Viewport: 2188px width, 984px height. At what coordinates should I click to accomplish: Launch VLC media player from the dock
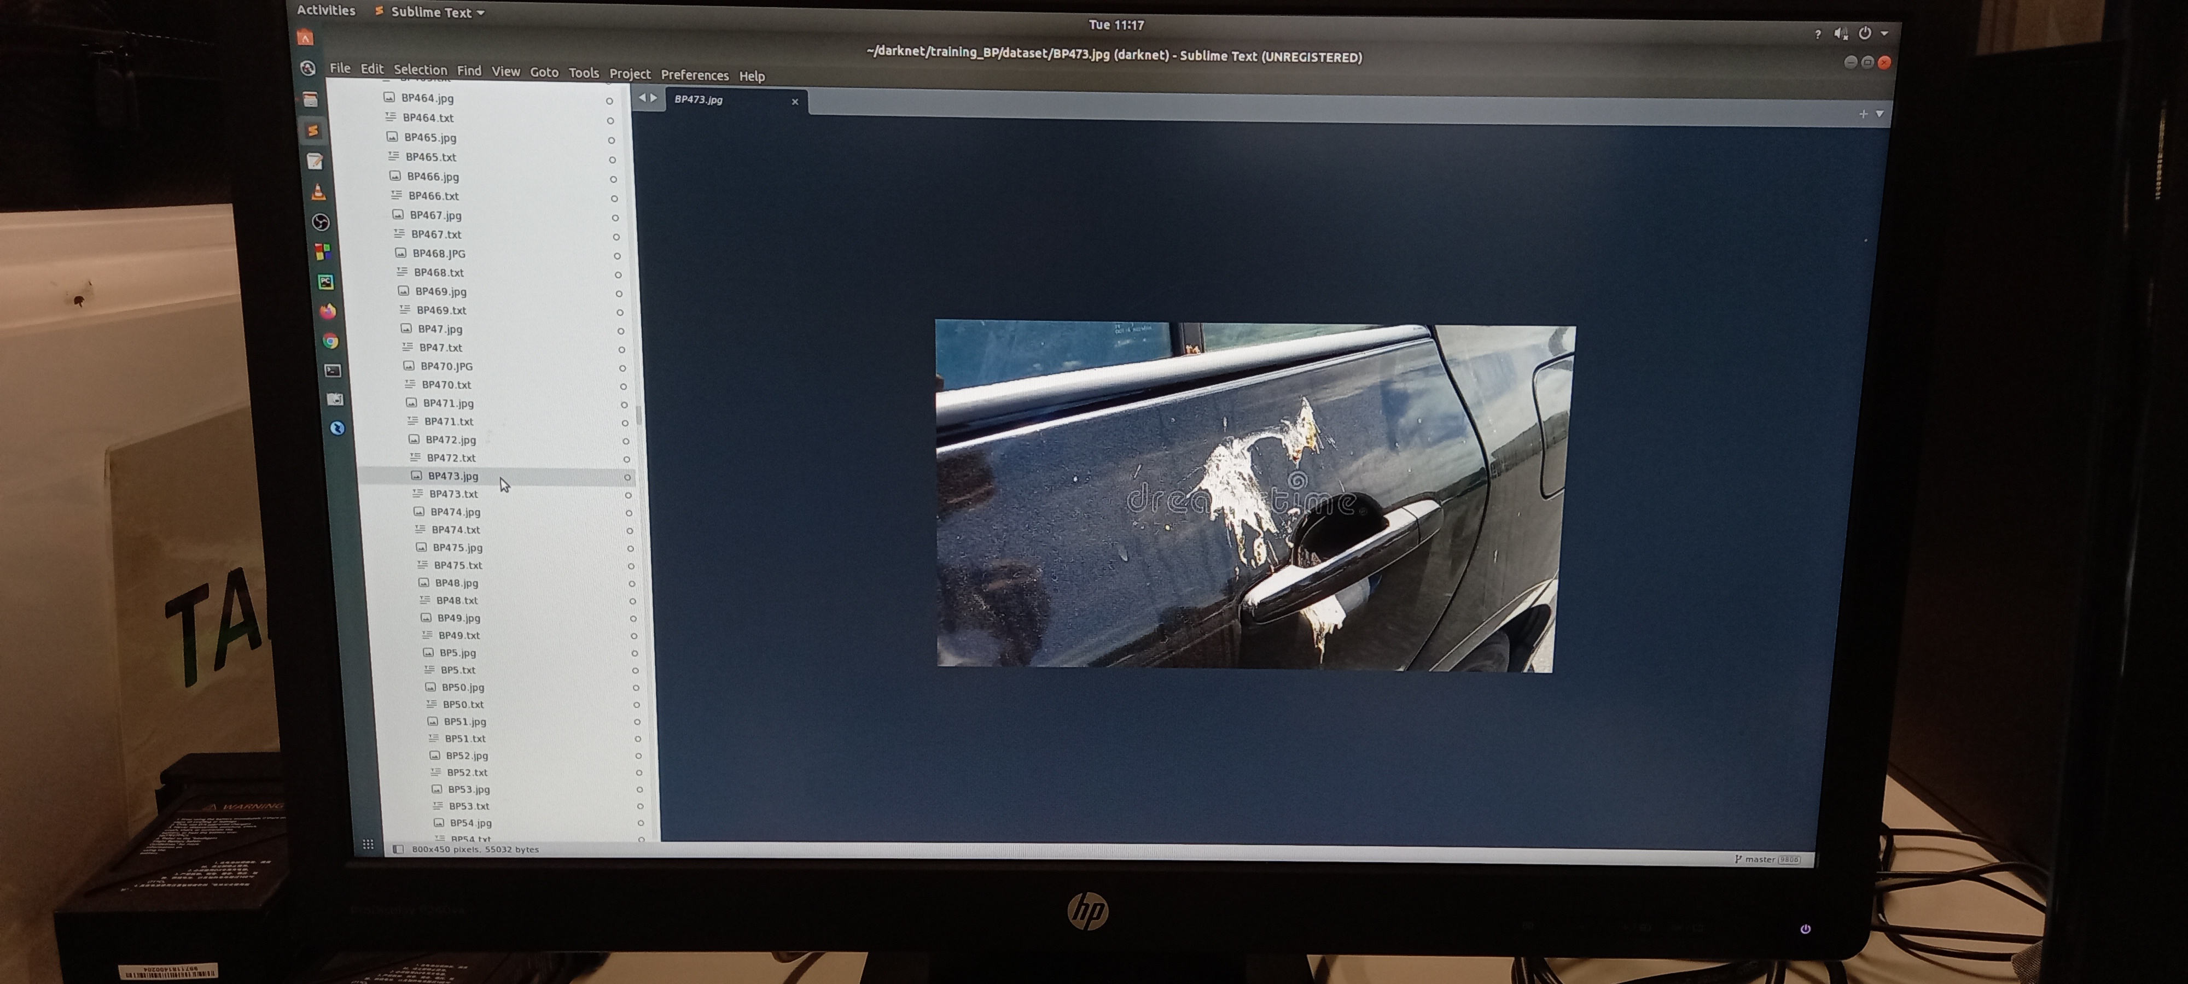tap(318, 192)
